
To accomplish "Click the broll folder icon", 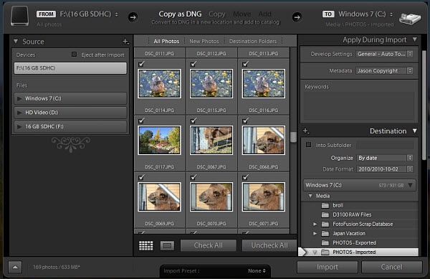I will coord(325,205).
